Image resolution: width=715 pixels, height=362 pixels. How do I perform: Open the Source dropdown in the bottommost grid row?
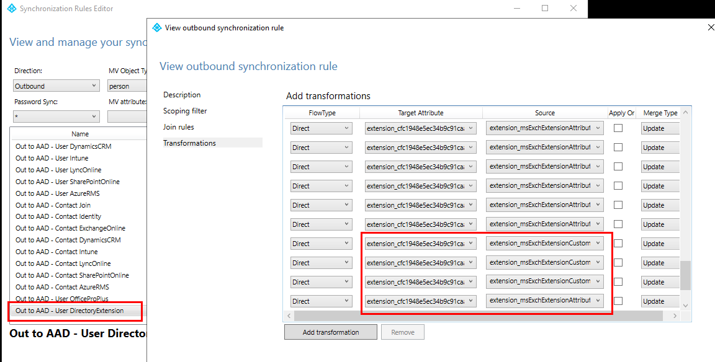pos(545,301)
